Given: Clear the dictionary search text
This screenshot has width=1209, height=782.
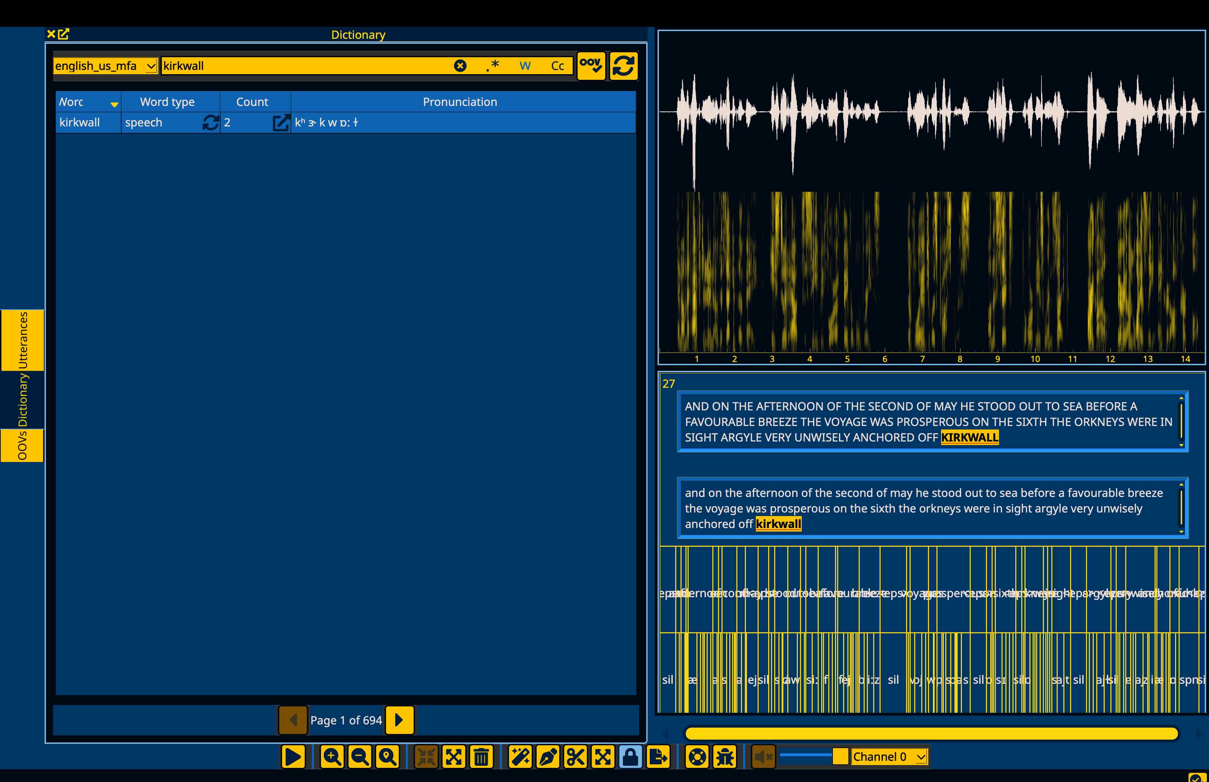Looking at the screenshot, I should (460, 65).
